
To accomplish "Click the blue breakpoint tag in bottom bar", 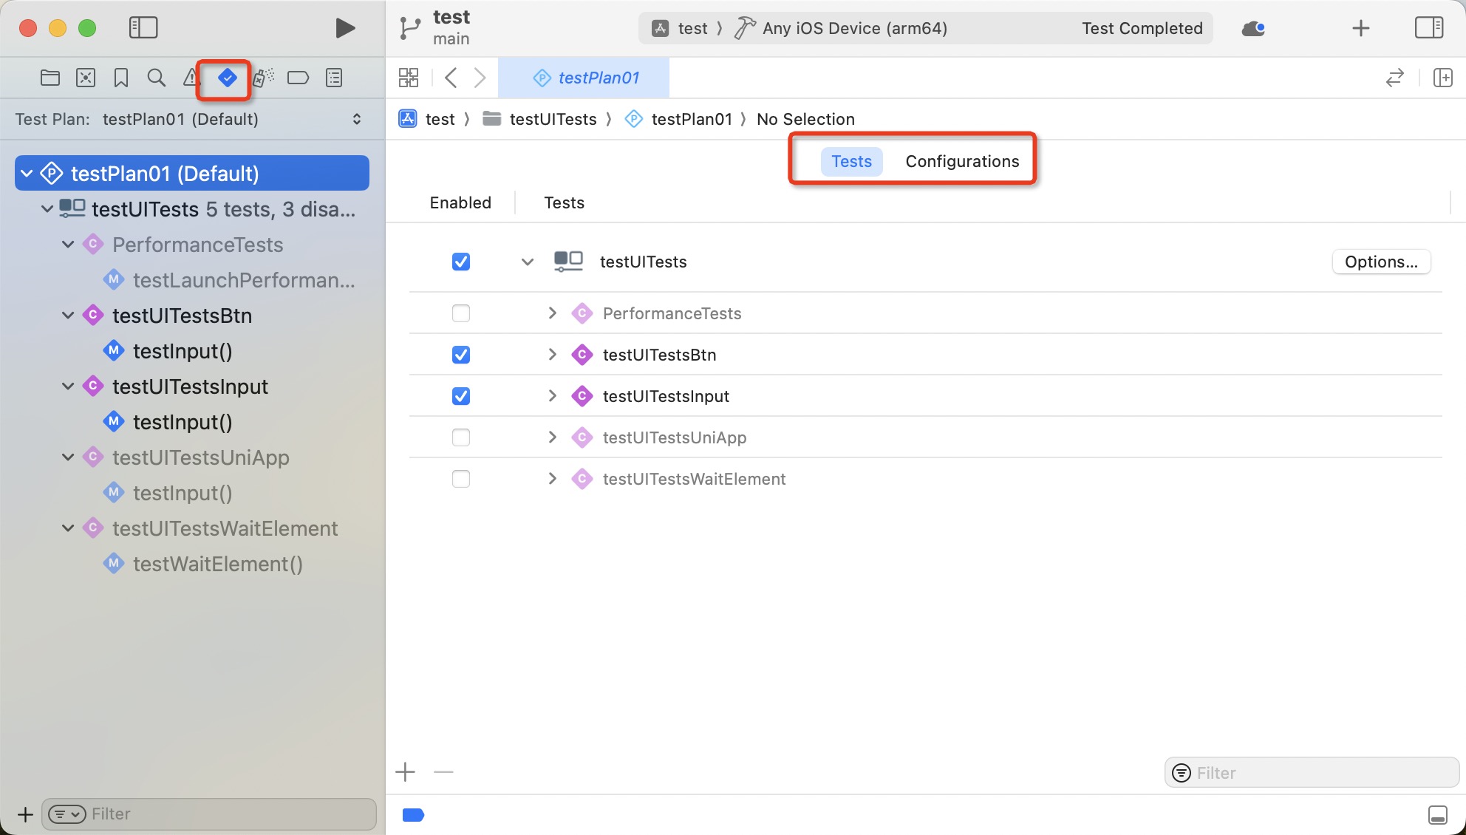I will (413, 815).
